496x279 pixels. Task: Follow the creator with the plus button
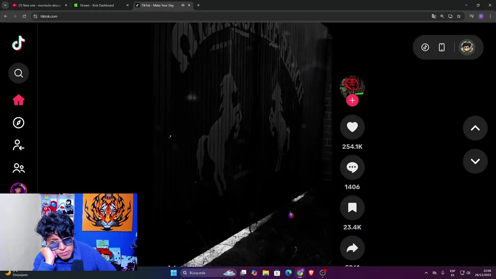pos(352,100)
